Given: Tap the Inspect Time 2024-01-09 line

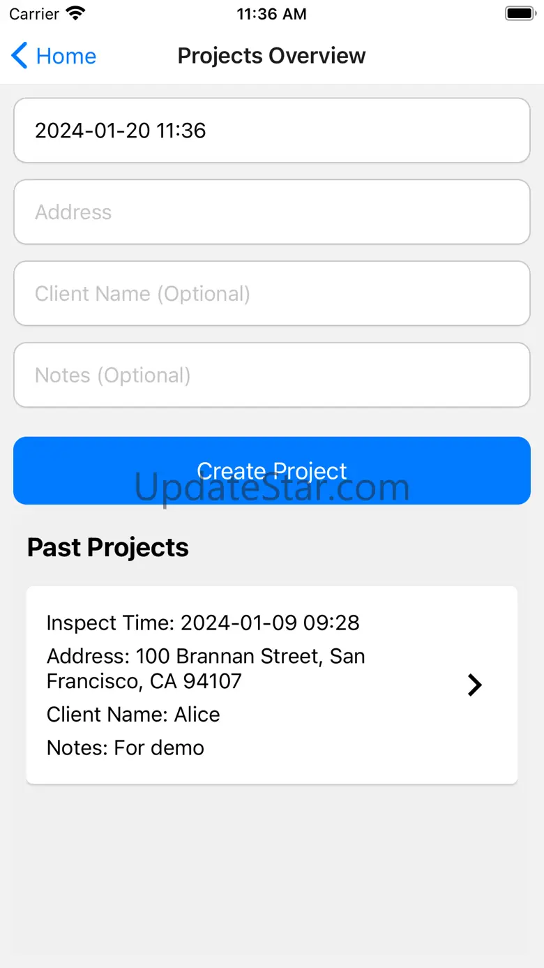Looking at the screenshot, I should [x=203, y=623].
